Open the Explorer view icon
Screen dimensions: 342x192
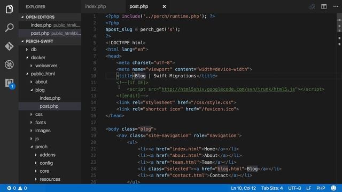click(9, 9)
